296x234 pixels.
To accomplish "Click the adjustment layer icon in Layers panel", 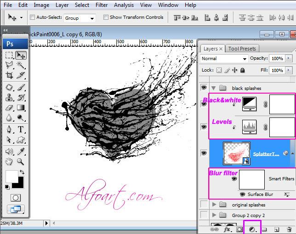I will [x=252, y=228].
